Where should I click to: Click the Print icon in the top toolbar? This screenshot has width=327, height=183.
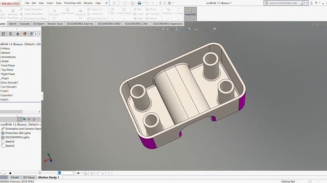pos(139,3)
